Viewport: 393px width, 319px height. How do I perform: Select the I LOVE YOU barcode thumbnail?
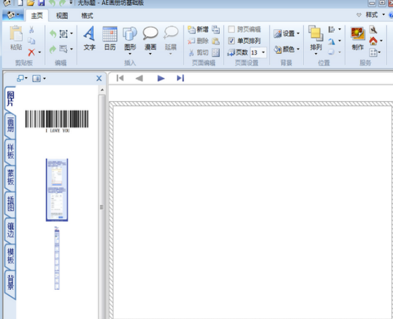pyautogui.click(x=57, y=120)
